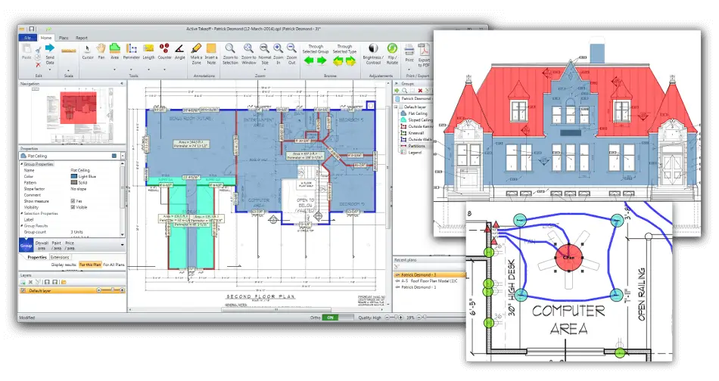Go to next item through selected group

[x=322, y=60]
